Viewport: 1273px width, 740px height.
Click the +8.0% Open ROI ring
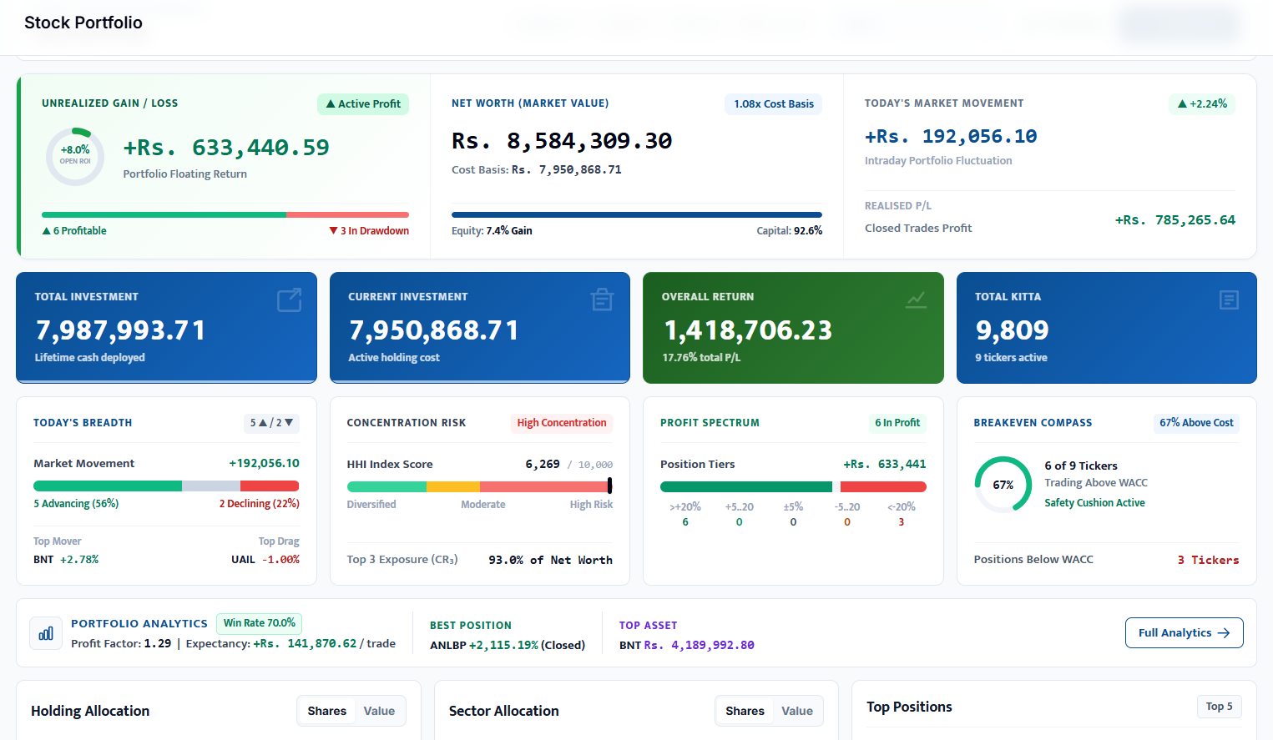click(75, 156)
